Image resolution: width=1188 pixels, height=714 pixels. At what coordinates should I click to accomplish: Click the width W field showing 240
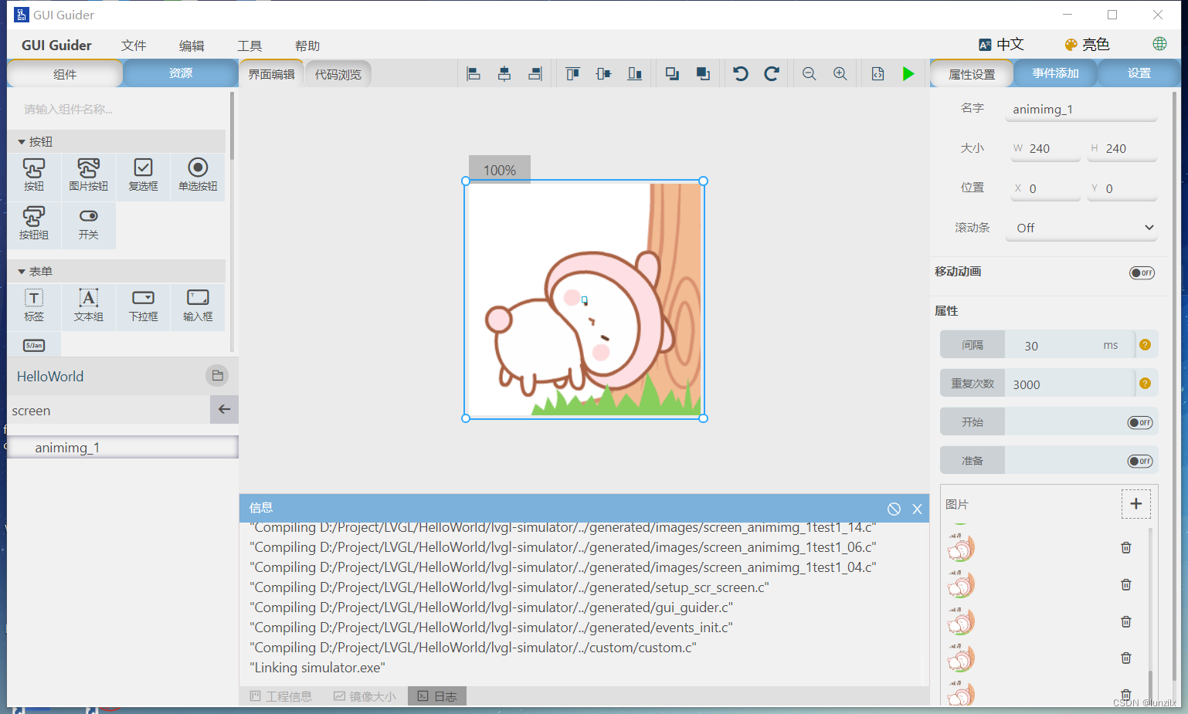(1046, 148)
